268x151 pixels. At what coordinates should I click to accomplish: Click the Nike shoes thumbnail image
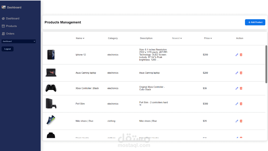51,120
